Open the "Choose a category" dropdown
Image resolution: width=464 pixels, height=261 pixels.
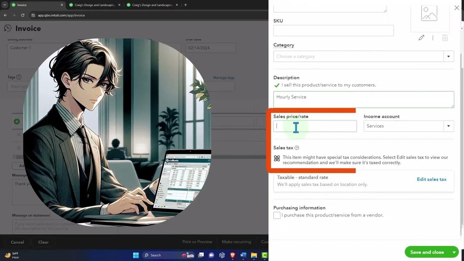coord(448,56)
